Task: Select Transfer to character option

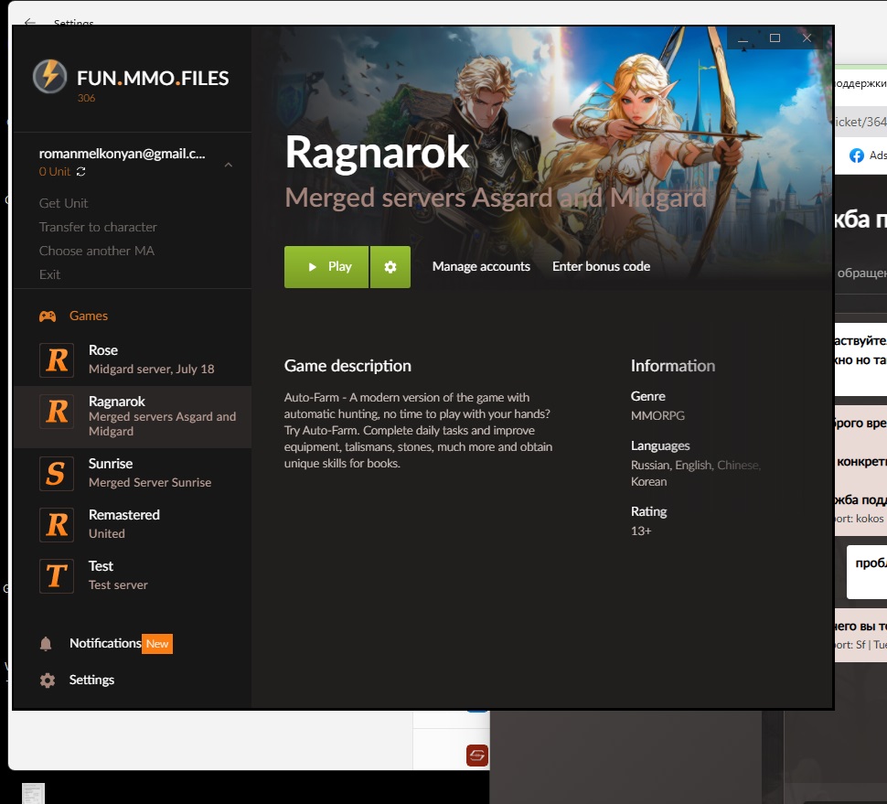Action: click(98, 227)
